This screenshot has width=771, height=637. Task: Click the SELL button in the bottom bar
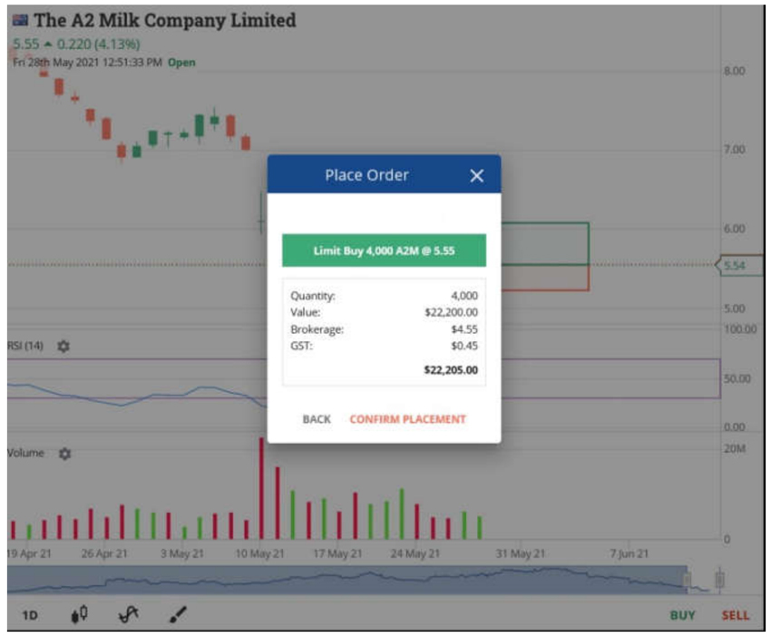pyautogui.click(x=735, y=615)
